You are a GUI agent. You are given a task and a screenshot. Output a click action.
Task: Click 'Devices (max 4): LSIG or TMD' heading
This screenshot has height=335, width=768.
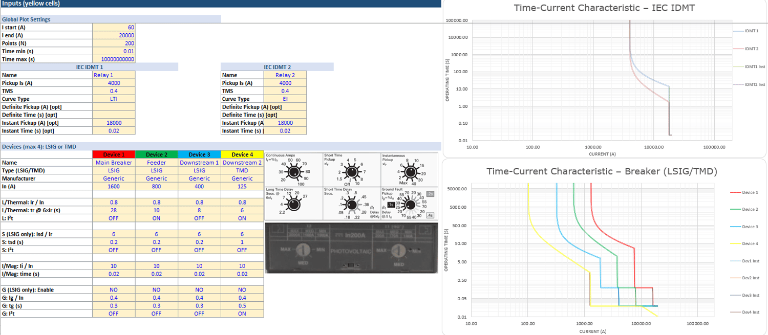(x=220, y=147)
